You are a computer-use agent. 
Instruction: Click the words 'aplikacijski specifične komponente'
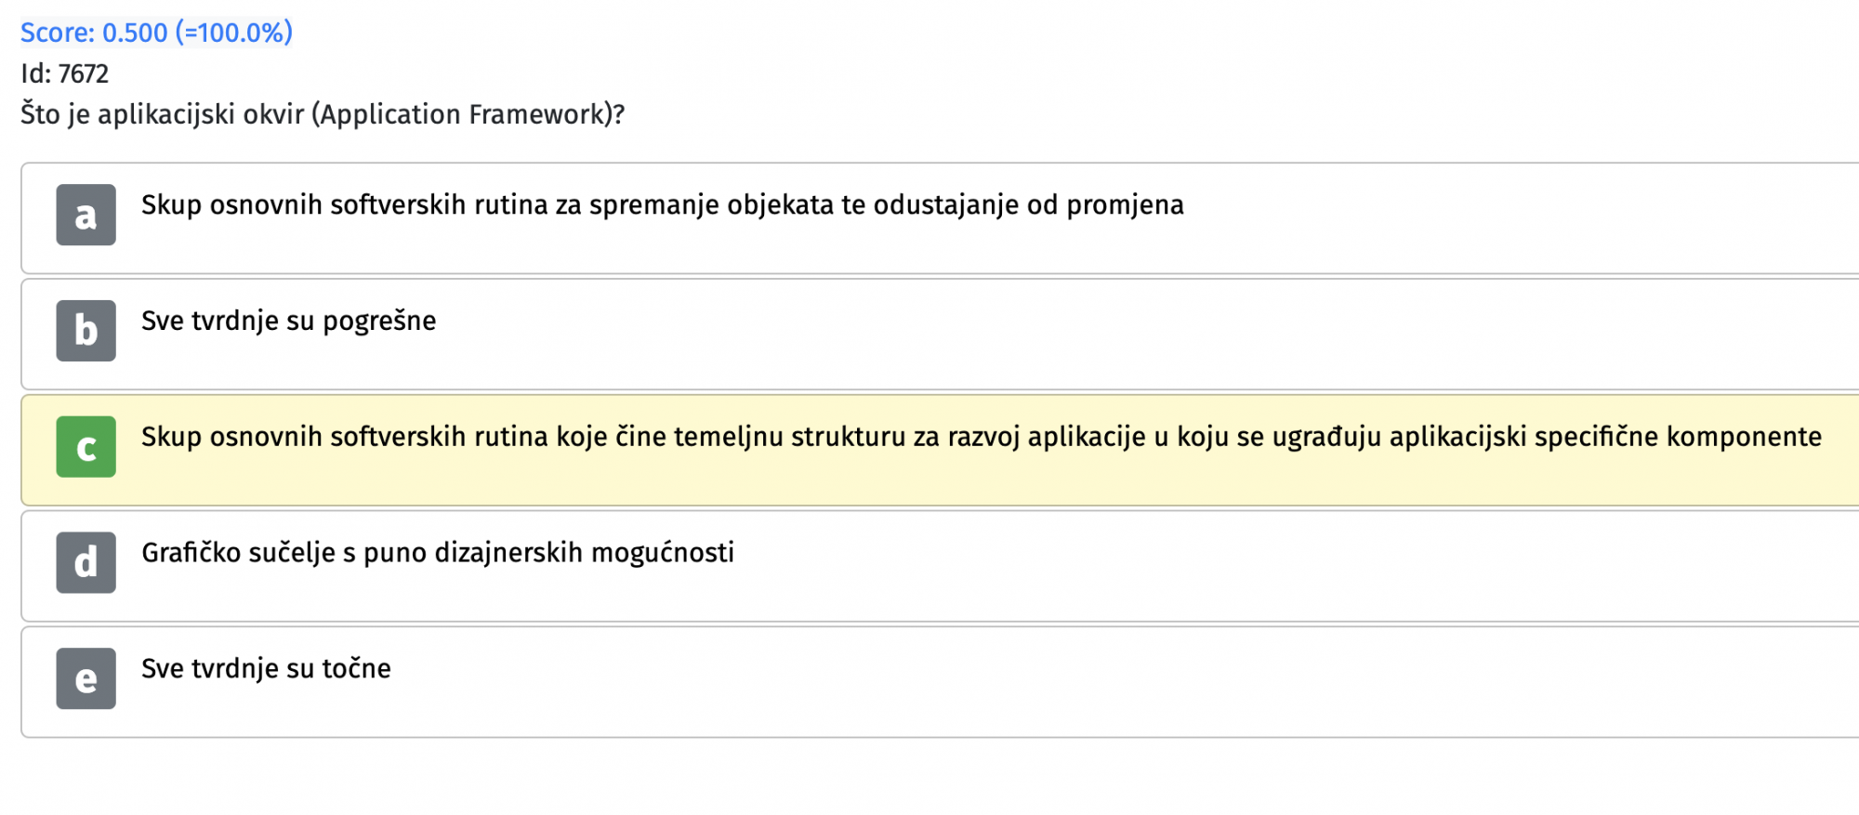tap(1605, 437)
